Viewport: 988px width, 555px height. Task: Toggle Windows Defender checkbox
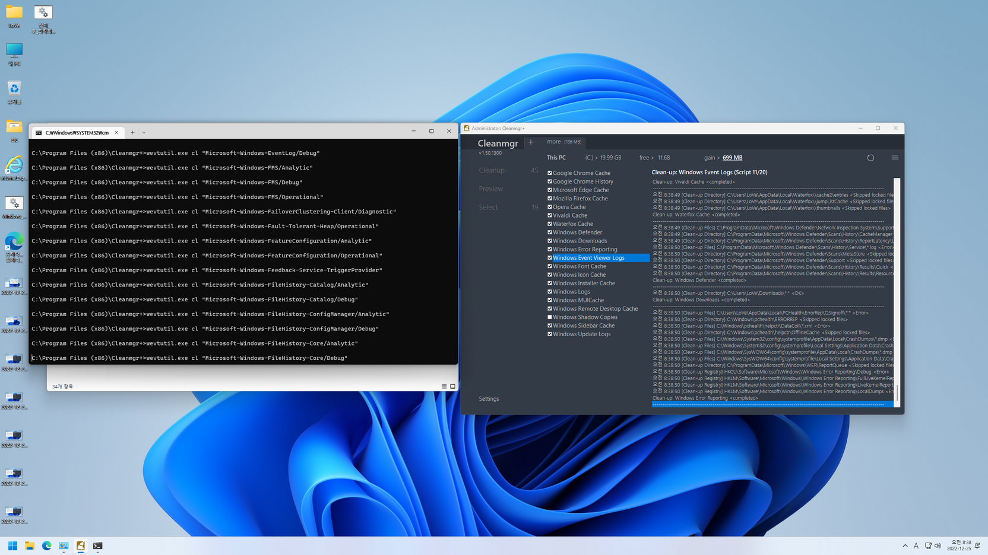[550, 232]
